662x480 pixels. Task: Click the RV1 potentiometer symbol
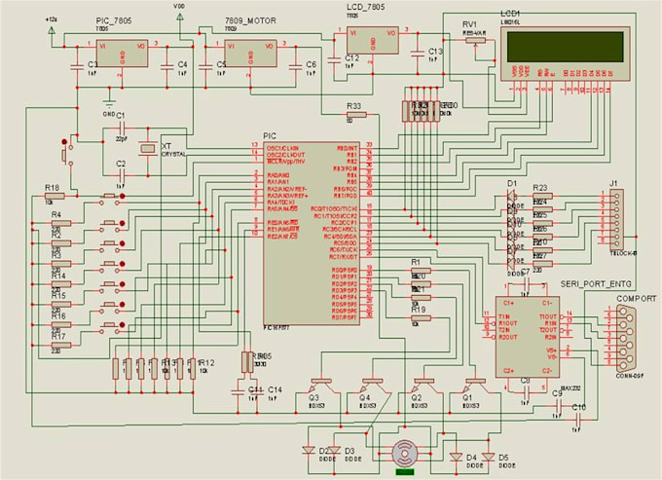[476, 41]
